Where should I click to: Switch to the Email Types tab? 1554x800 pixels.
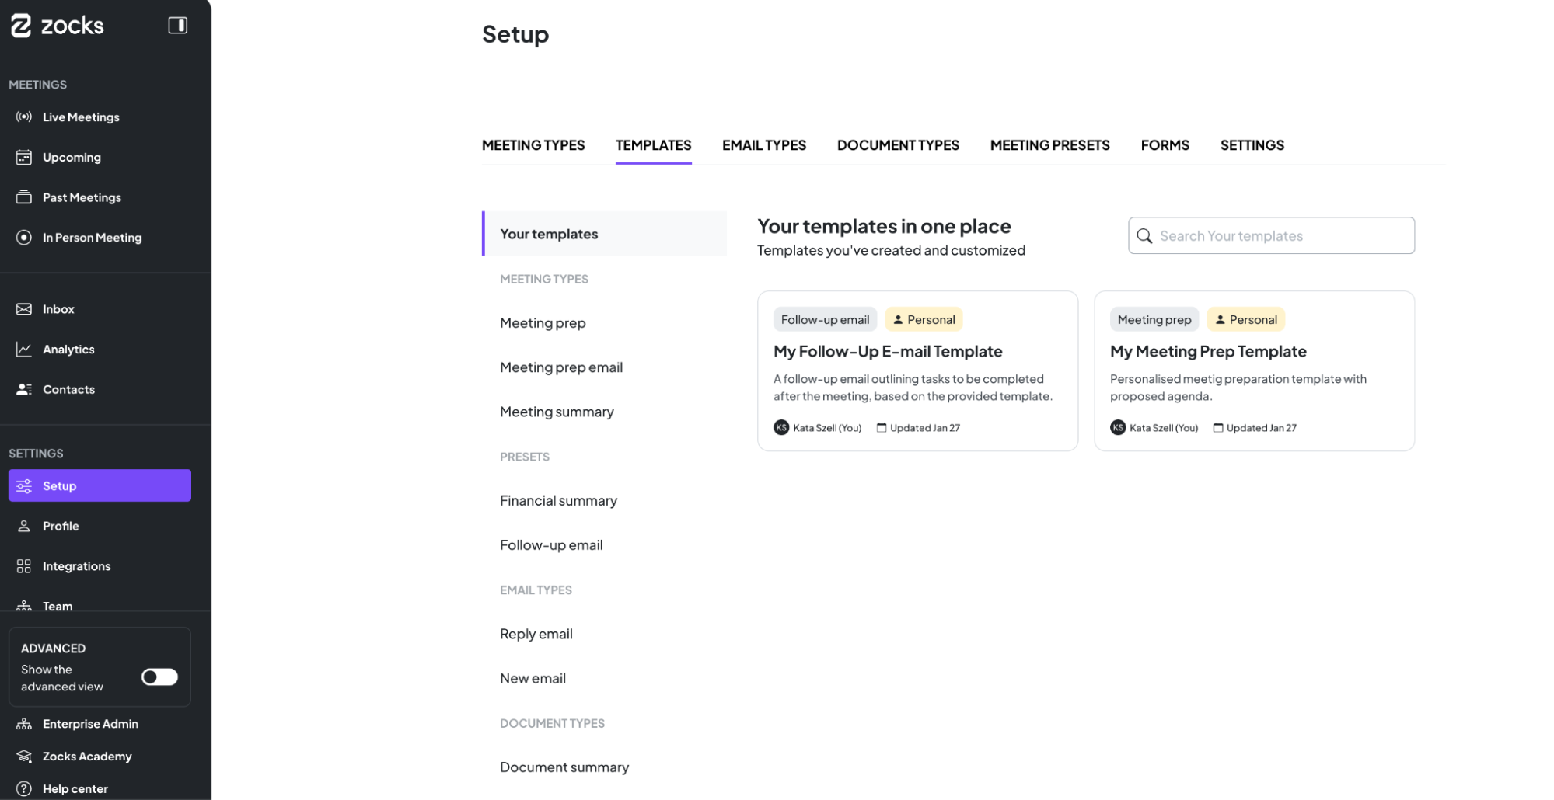click(763, 145)
